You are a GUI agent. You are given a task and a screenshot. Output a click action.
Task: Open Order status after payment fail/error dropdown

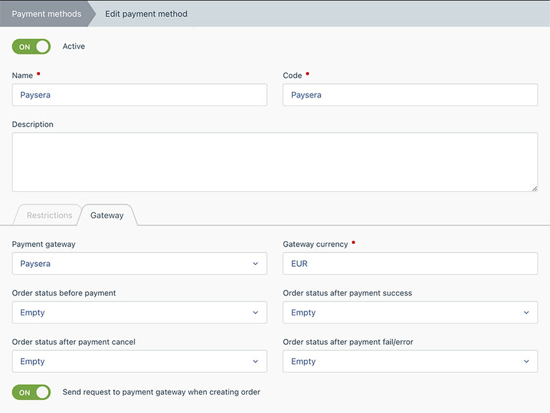pos(410,361)
